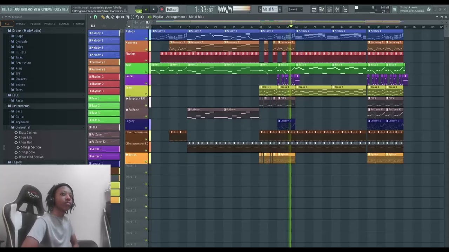
Task: Click the tempo field showing 160
Action: coord(172,9)
